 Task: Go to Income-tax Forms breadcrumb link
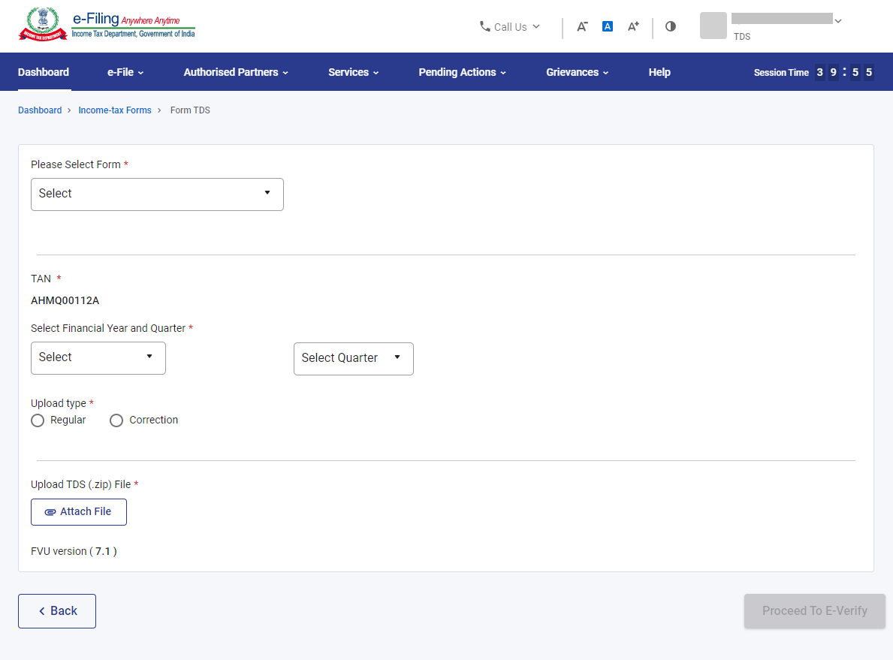pos(115,110)
